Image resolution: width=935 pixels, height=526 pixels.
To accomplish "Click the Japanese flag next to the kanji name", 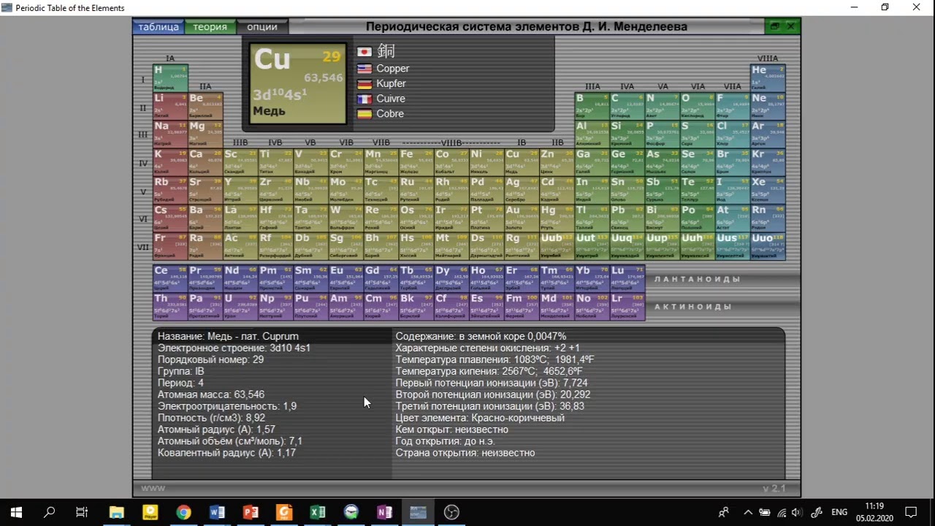I will pyautogui.click(x=365, y=52).
